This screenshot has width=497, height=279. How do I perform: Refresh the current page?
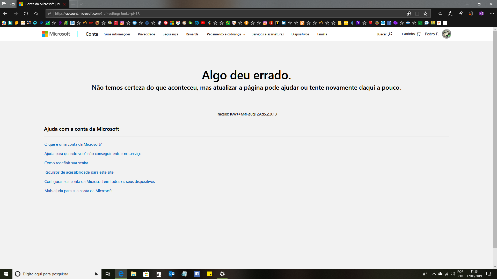coord(26,13)
